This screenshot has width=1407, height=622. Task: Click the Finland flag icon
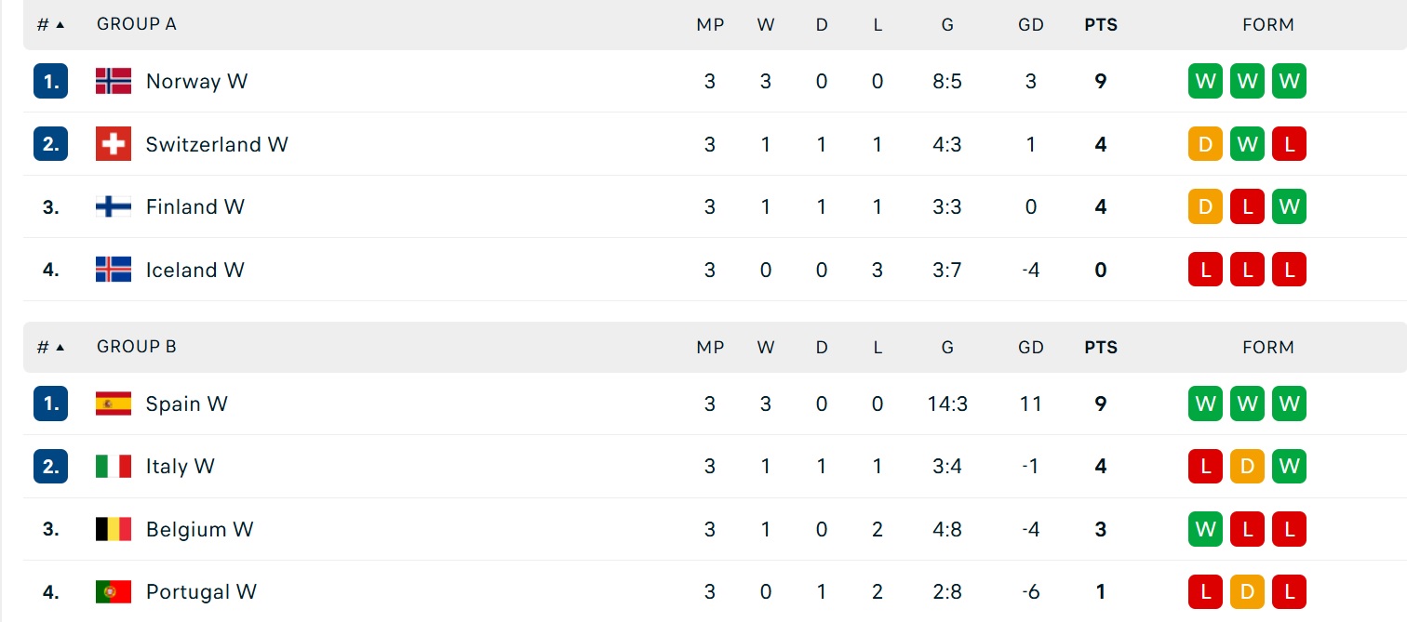click(114, 206)
